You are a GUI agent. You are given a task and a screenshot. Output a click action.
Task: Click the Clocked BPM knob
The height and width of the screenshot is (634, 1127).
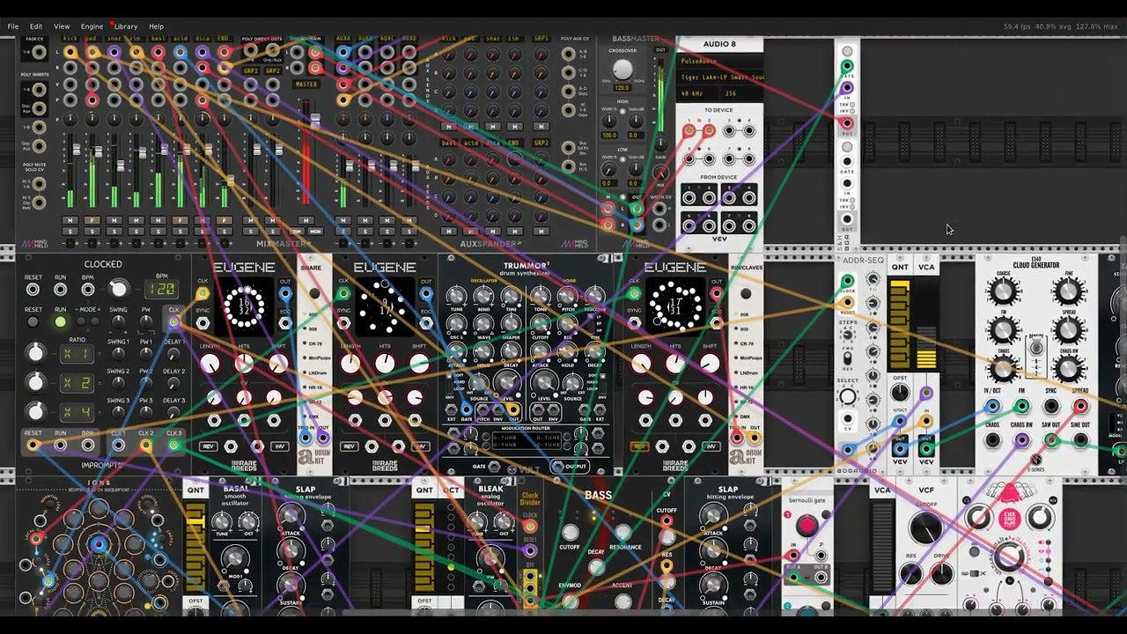(118, 289)
